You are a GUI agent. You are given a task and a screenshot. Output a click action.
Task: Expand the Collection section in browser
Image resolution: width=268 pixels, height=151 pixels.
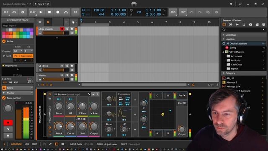click(x=244, y=35)
